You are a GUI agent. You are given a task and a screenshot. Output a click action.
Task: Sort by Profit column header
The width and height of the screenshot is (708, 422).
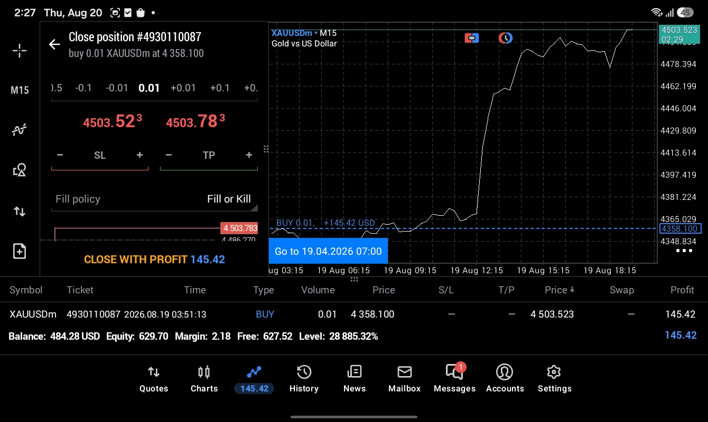point(682,290)
